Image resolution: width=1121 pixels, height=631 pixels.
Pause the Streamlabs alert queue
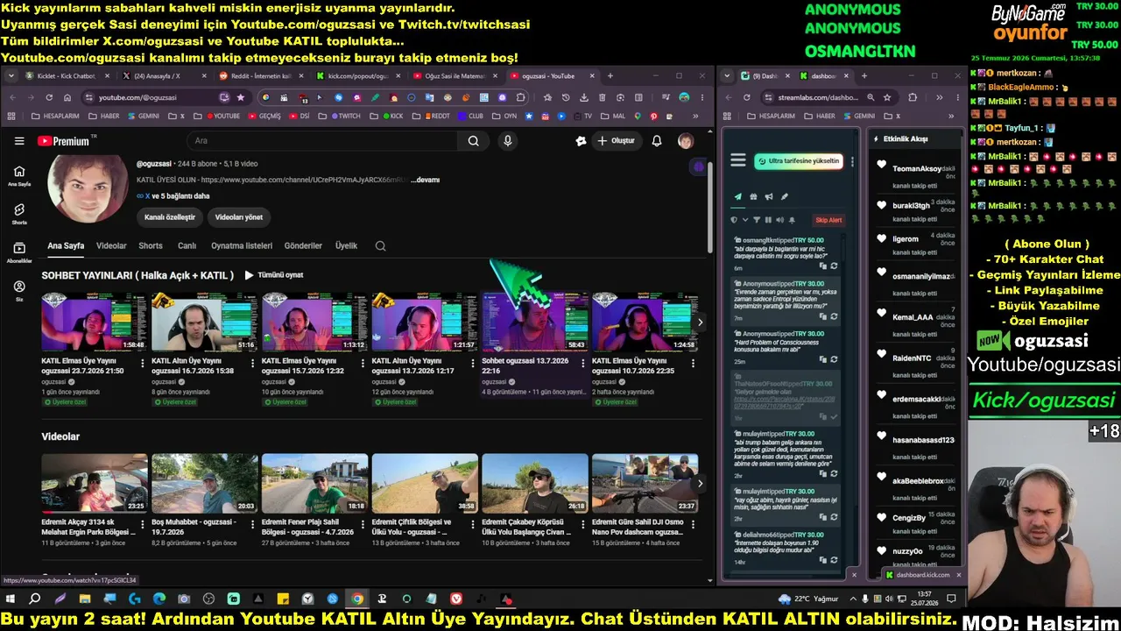pyautogui.click(x=769, y=220)
